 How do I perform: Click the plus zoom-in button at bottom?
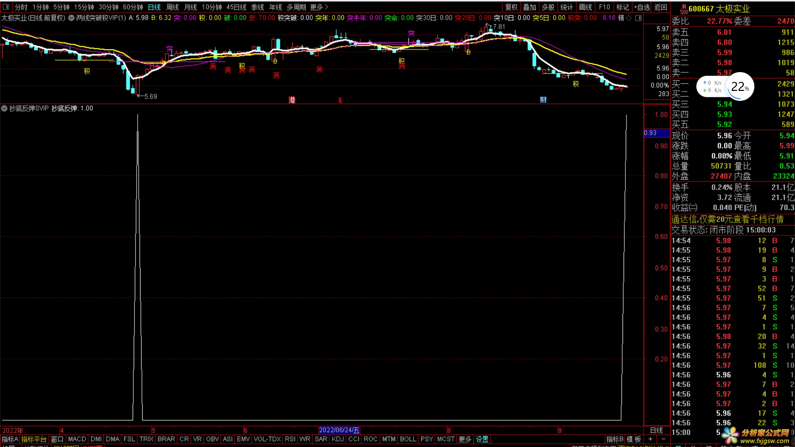click(650, 439)
